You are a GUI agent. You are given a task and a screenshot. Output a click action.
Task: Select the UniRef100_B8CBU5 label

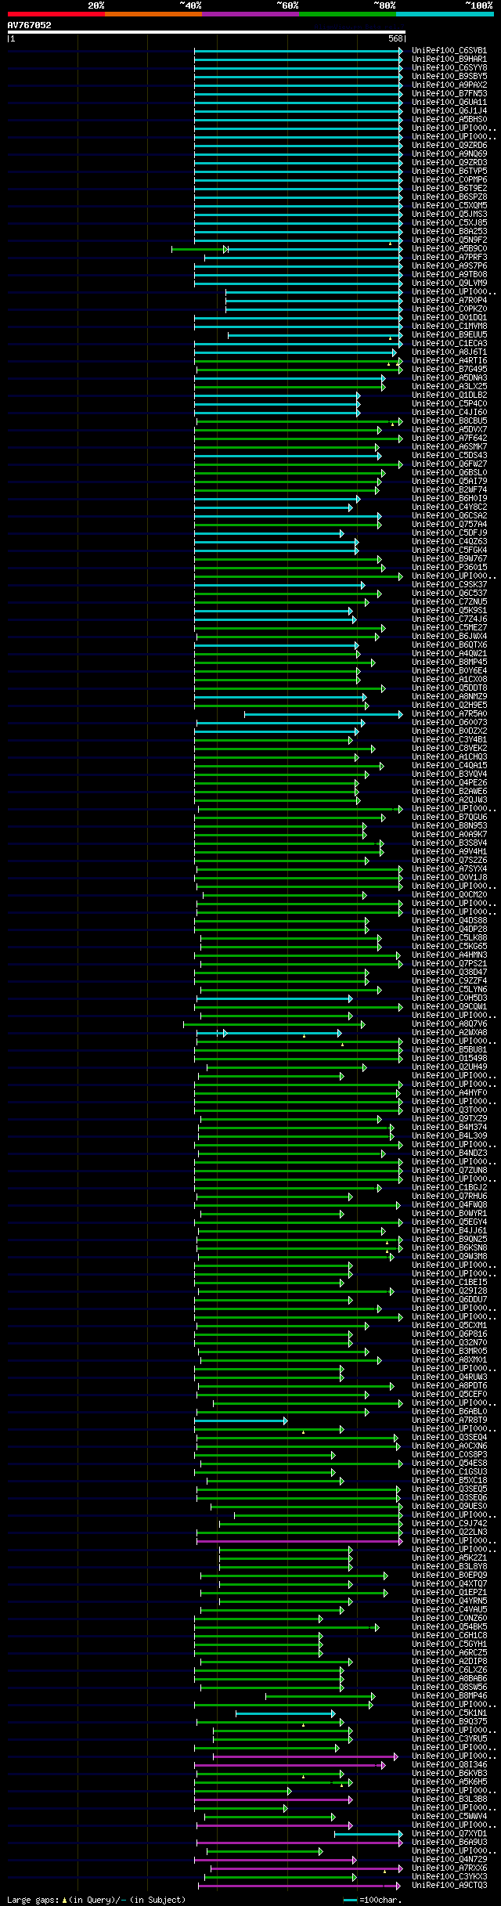[x=449, y=421]
